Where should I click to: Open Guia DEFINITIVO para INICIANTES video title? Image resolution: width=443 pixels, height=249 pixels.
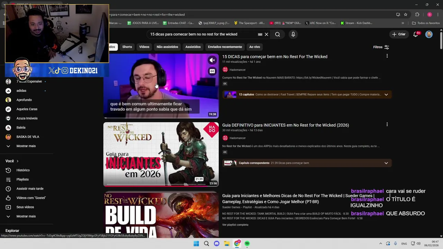click(x=286, y=125)
